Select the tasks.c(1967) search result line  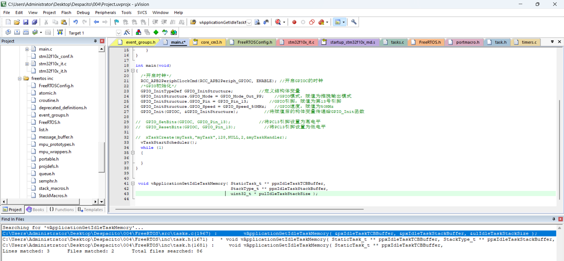[279, 233]
